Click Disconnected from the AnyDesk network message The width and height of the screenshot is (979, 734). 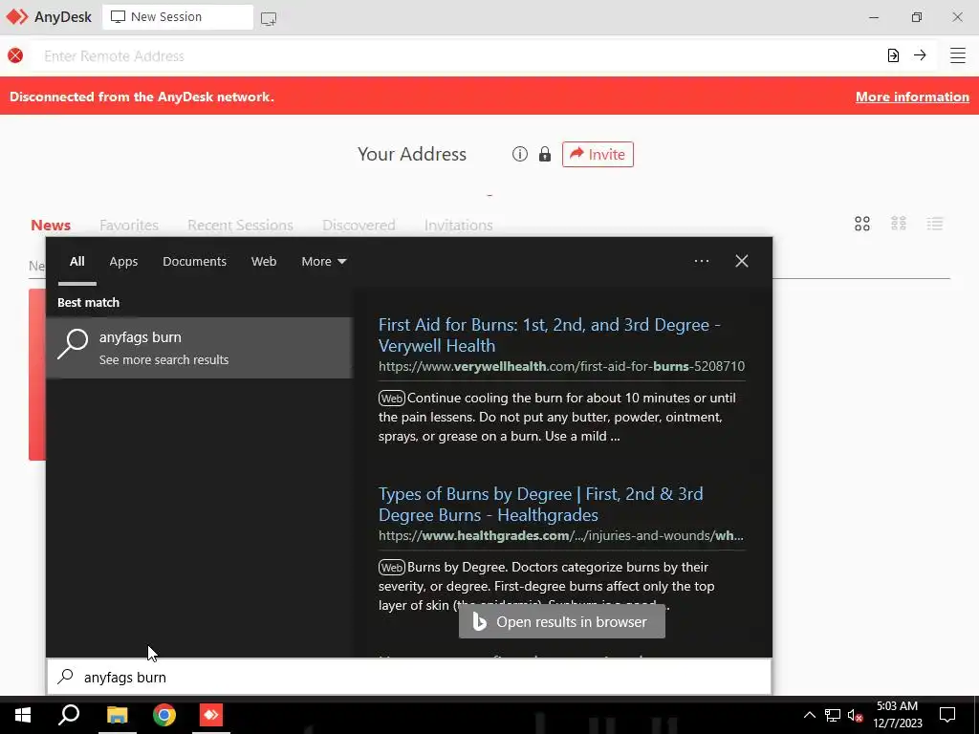[x=141, y=97]
